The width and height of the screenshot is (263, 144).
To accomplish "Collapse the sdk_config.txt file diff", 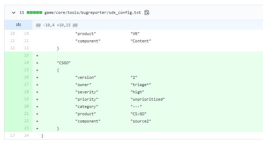I will 14,12.
